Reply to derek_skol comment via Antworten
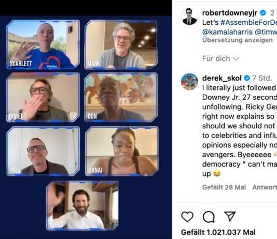 [265, 187]
